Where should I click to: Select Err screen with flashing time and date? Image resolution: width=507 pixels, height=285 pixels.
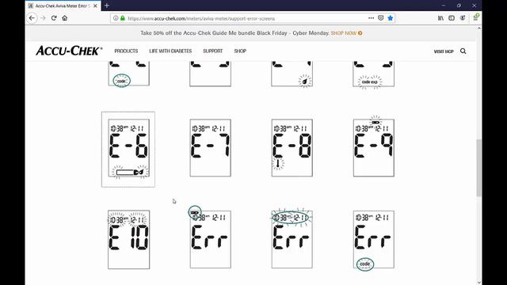[292, 239]
